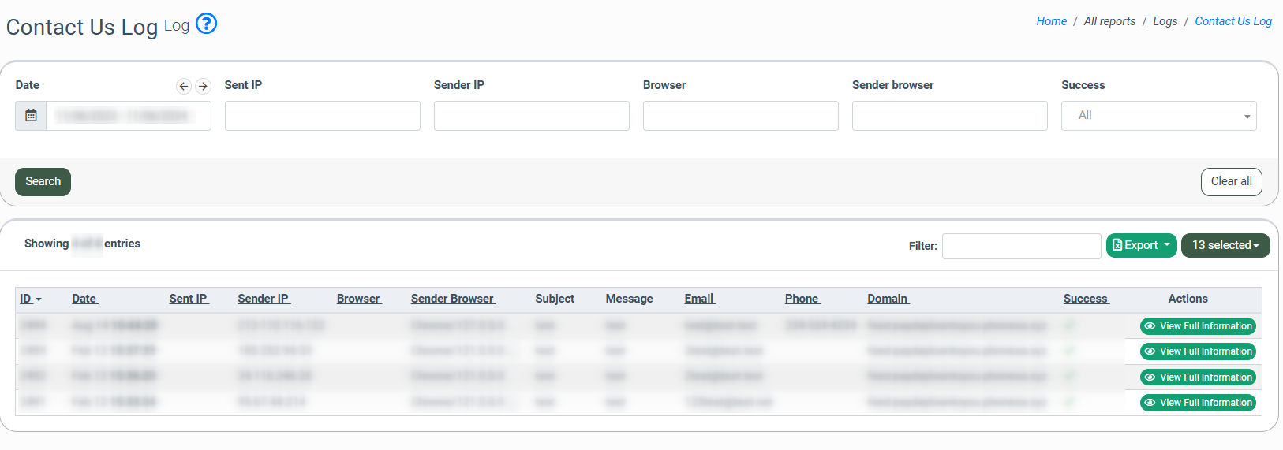Click the Home breadcrumb link
Image resolution: width=1283 pixels, height=450 pixels.
(x=1051, y=21)
